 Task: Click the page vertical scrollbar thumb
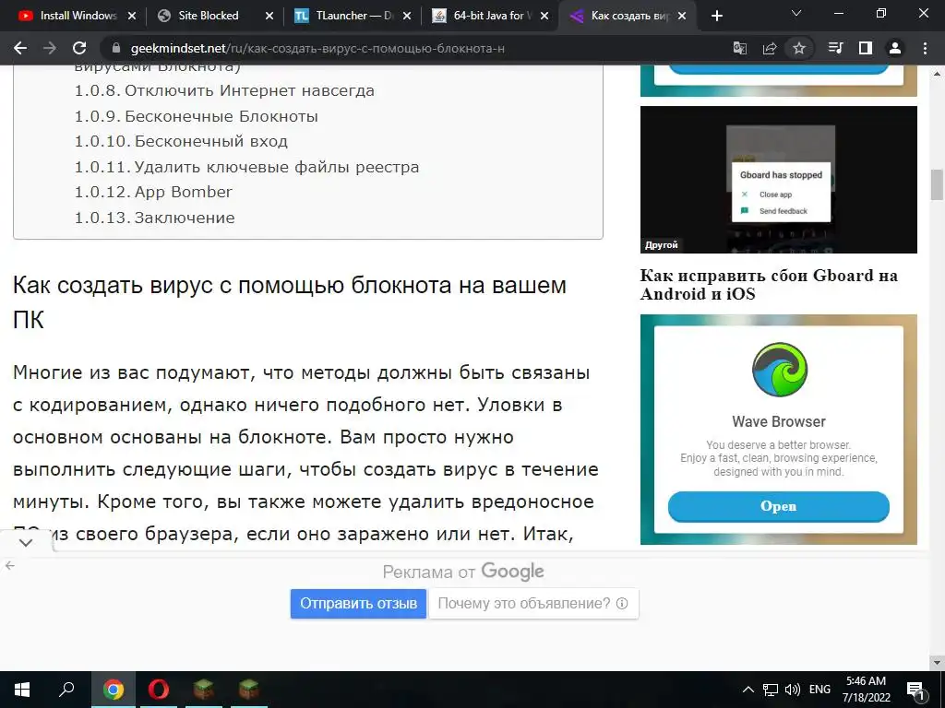coord(937,184)
